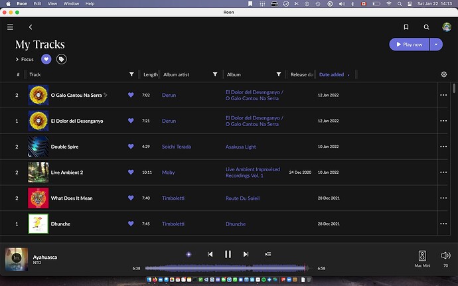The image size is (458, 286).
Task: Open search with the magnifier icon
Action: 426,27
